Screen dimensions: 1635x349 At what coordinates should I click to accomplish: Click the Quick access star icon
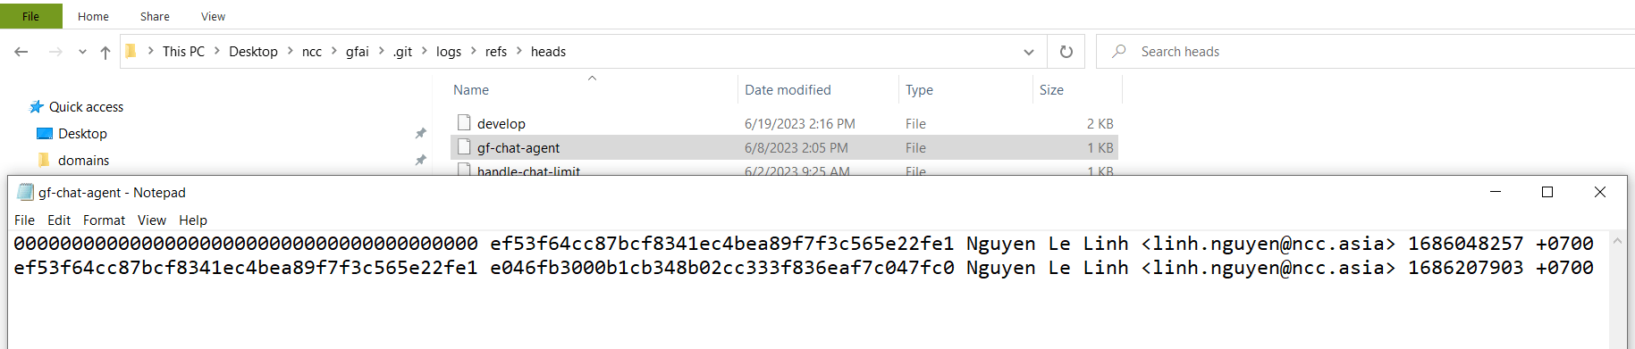(x=37, y=107)
